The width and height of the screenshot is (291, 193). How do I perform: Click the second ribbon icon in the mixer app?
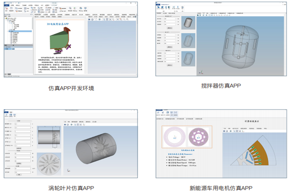[x=163, y=7]
